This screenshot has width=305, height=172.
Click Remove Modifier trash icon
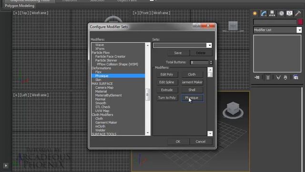point(285,77)
